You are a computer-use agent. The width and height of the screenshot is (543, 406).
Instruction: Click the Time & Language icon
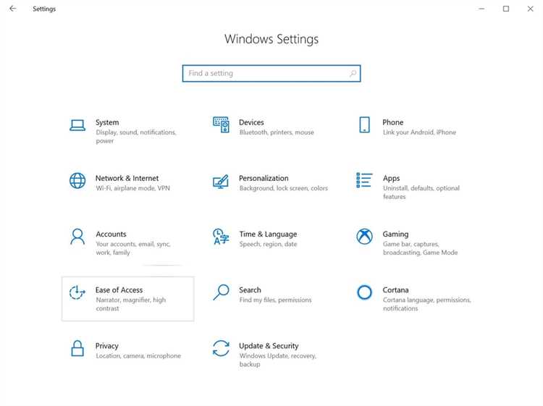[221, 237]
